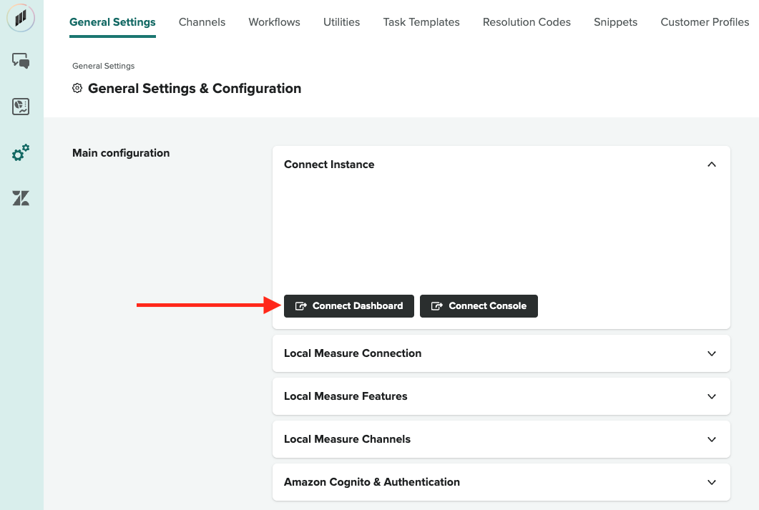The image size is (759, 510).
Task: Switch to the General Settings tab
Action: pyautogui.click(x=112, y=22)
